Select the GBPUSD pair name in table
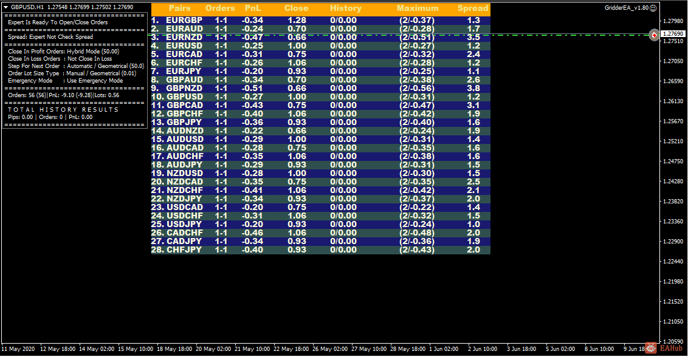The height and width of the screenshot is (357, 688). point(185,97)
